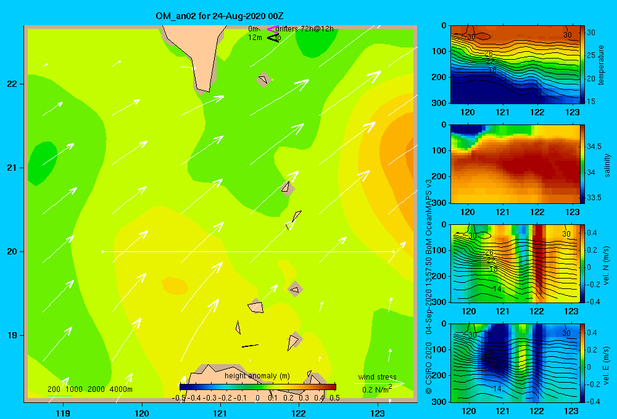Open the eastward velocity section plot

(x=515, y=363)
